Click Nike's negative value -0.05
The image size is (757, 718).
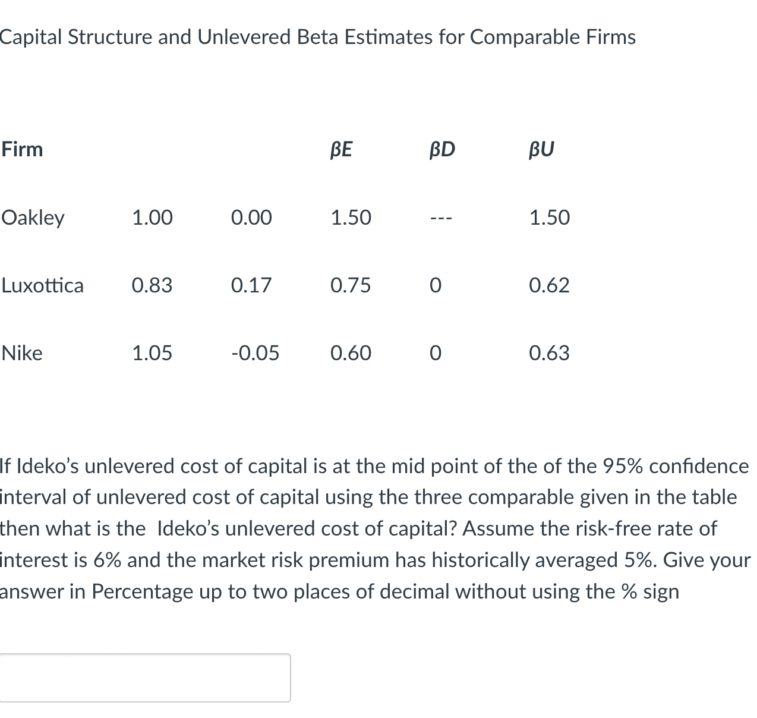[256, 353]
